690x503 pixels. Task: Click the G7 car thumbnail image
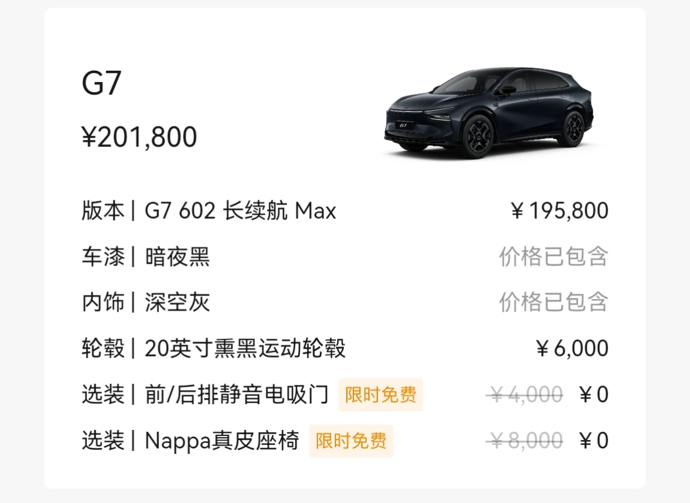click(x=490, y=113)
